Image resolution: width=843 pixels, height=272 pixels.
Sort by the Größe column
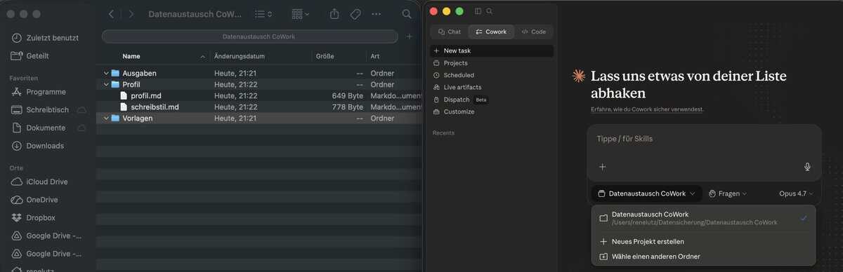click(x=325, y=56)
